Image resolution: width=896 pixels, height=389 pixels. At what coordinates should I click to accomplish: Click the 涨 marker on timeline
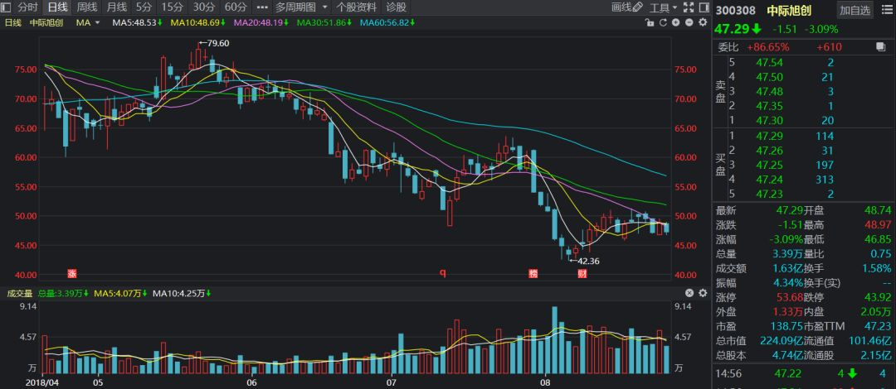coord(72,273)
